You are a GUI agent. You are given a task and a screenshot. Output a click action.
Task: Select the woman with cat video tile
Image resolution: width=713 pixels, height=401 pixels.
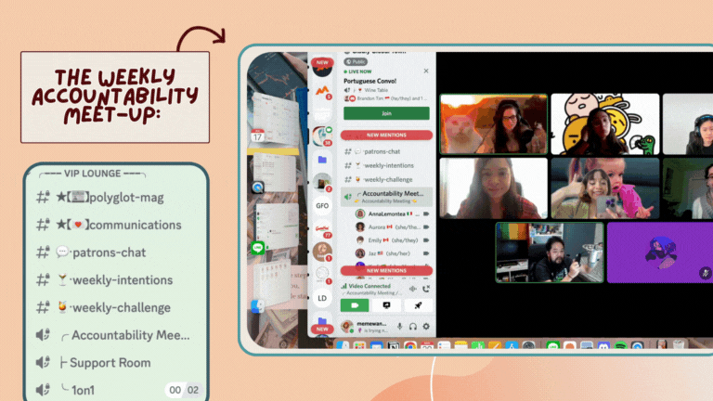point(494,124)
